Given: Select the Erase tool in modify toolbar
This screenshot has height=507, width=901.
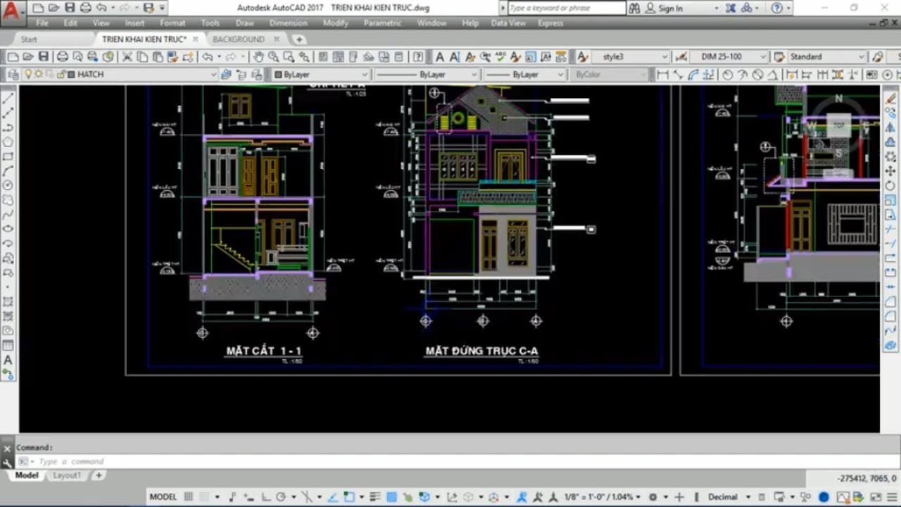Looking at the screenshot, I should point(890,98).
